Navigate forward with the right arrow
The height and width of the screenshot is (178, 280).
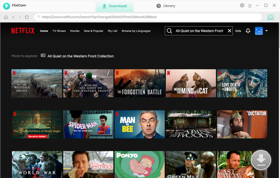point(20,17)
